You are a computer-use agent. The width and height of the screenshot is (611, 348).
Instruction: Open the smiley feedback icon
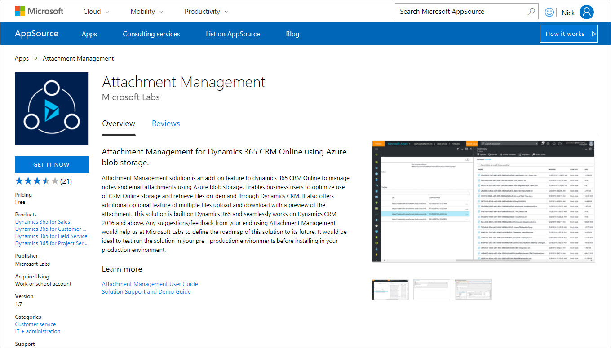pyautogui.click(x=549, y=12)
